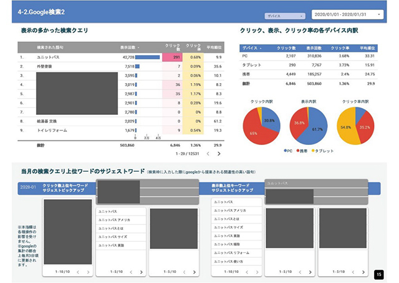The width and height of the screenshot is (399, 283).
Task: Click the 61.2 average position value
Action: coord(218,121)
